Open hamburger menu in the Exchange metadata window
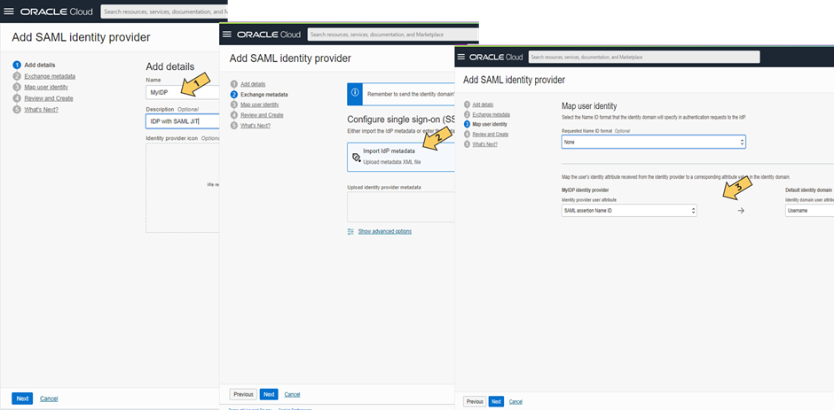This screenshot has height=410, width=834. [227, 34]
